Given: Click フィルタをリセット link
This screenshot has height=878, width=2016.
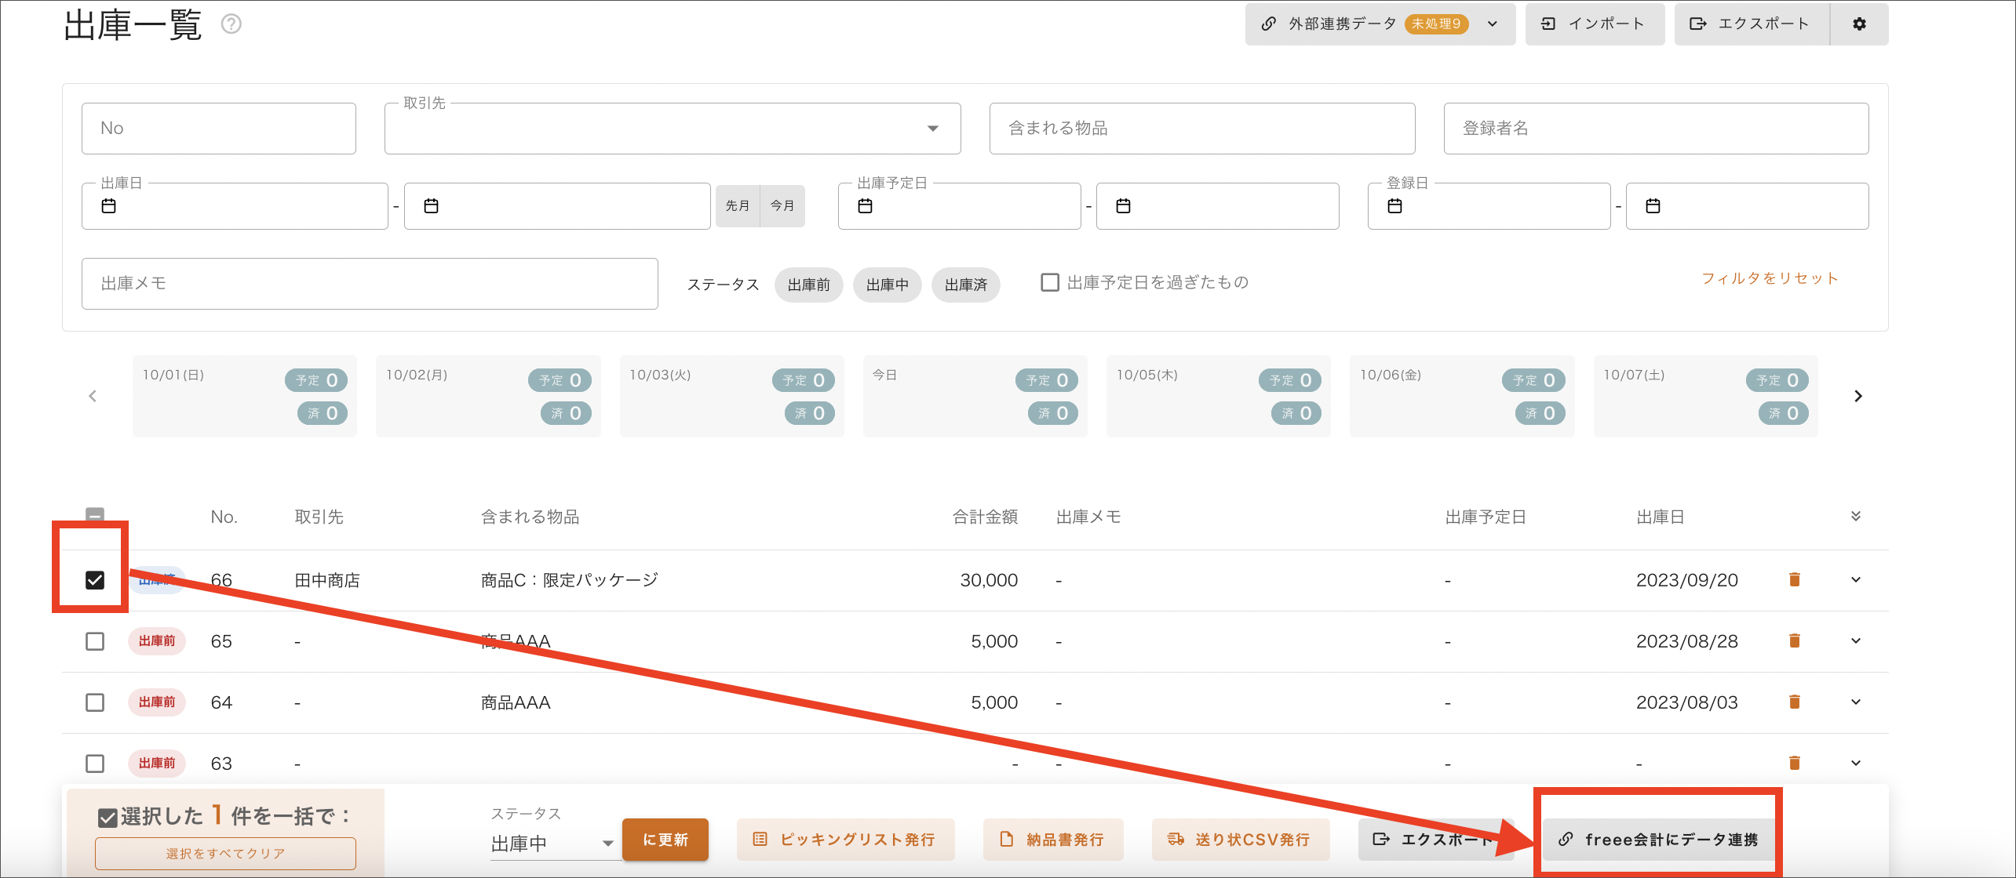Looking at the screenshot, I should [x=1770, y=278].
